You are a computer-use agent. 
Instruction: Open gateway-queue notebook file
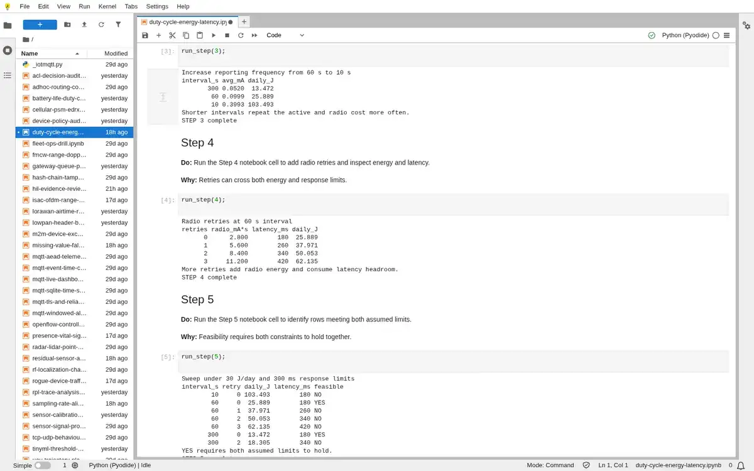74,166
